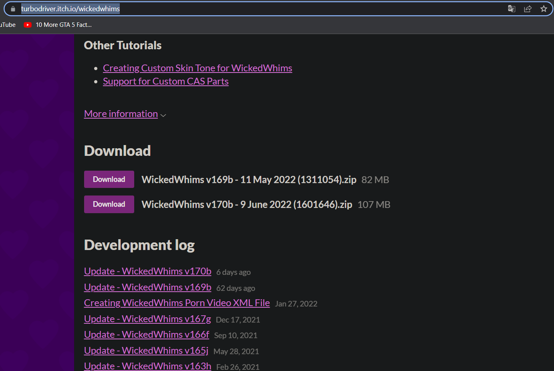Screen dimensions: 554x371
Task: Click the 'Jan 27, 2022' date
Action: 296,304
